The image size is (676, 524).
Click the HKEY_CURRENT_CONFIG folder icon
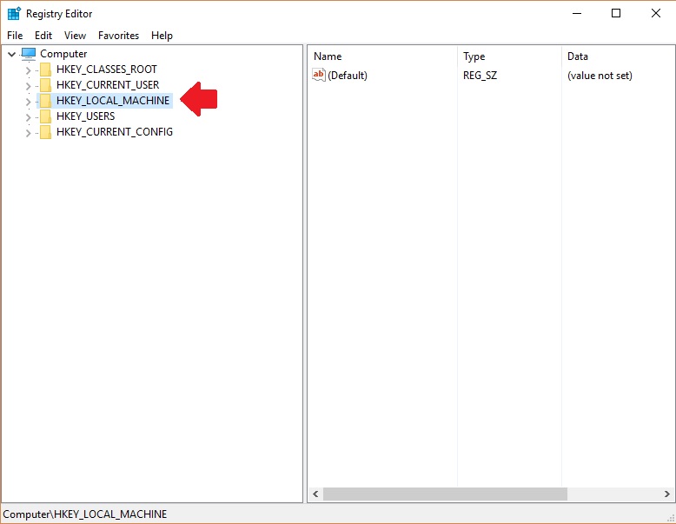tap(45, 132)
